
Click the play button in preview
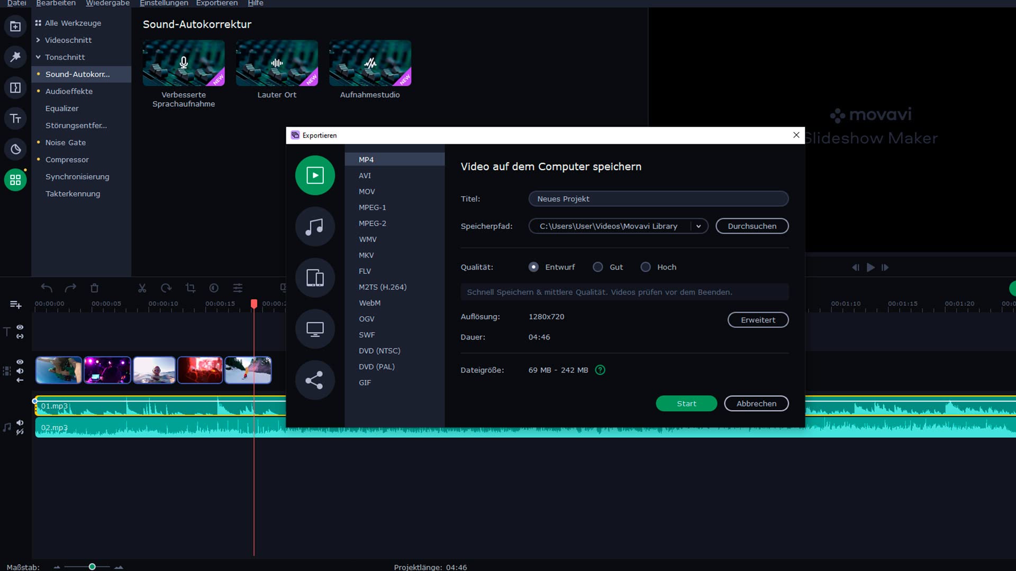tap(870, 268)
